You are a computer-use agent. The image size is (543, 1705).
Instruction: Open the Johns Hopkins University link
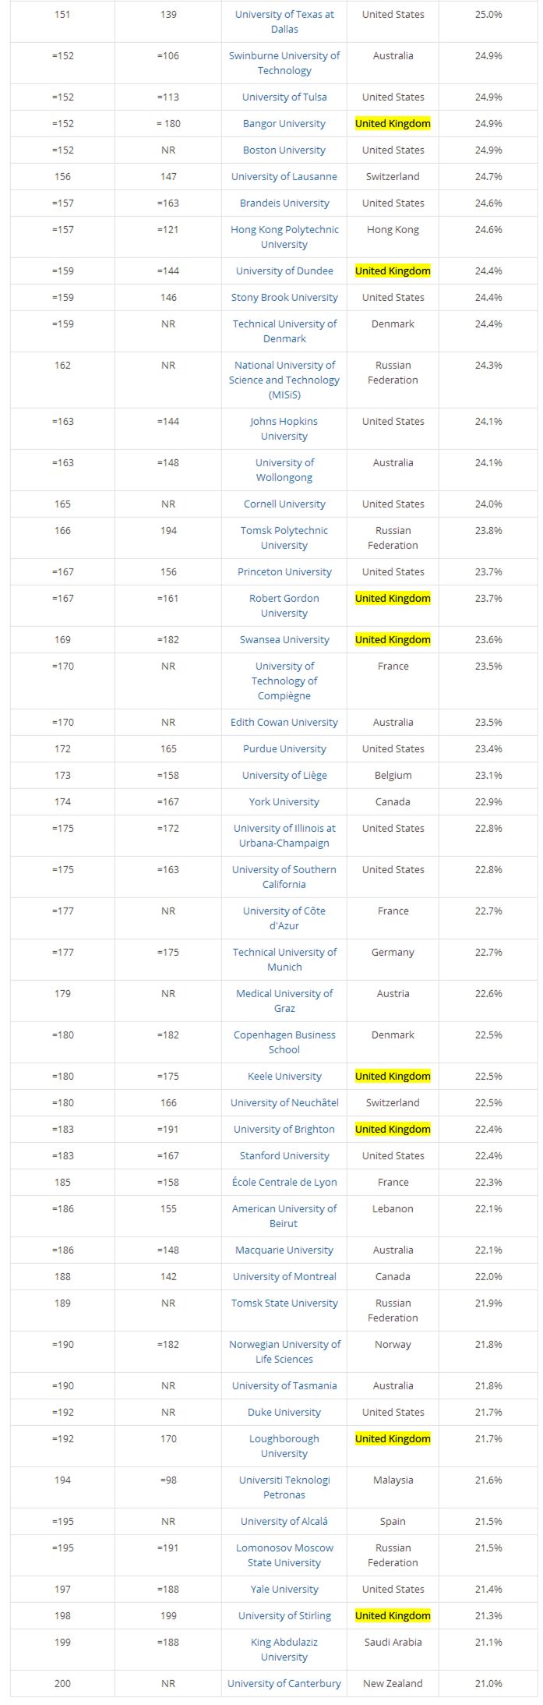pyautogui.click(x=284, y=429)
